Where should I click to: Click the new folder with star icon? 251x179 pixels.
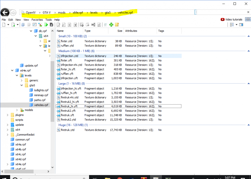point(117,25)
